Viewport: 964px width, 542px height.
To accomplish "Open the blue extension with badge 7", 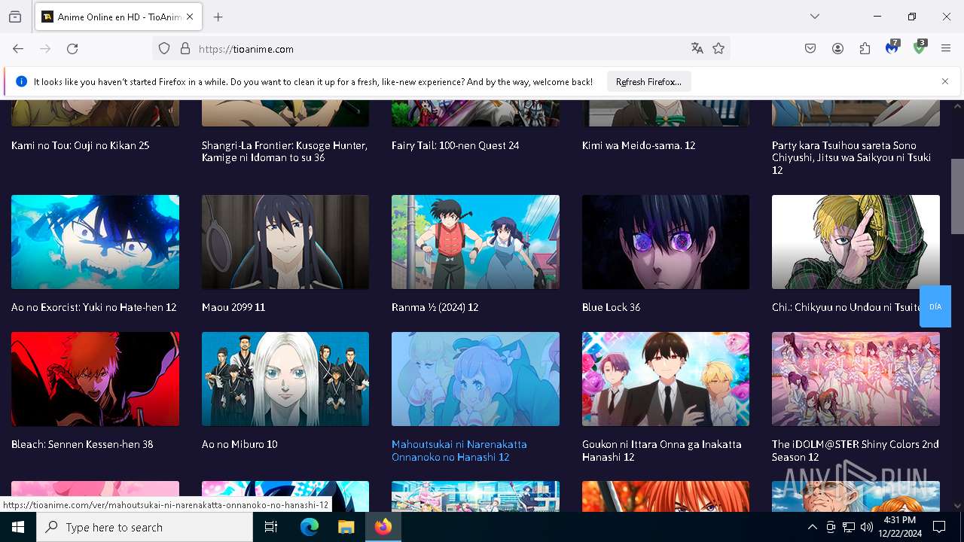I will coord(892,48).
